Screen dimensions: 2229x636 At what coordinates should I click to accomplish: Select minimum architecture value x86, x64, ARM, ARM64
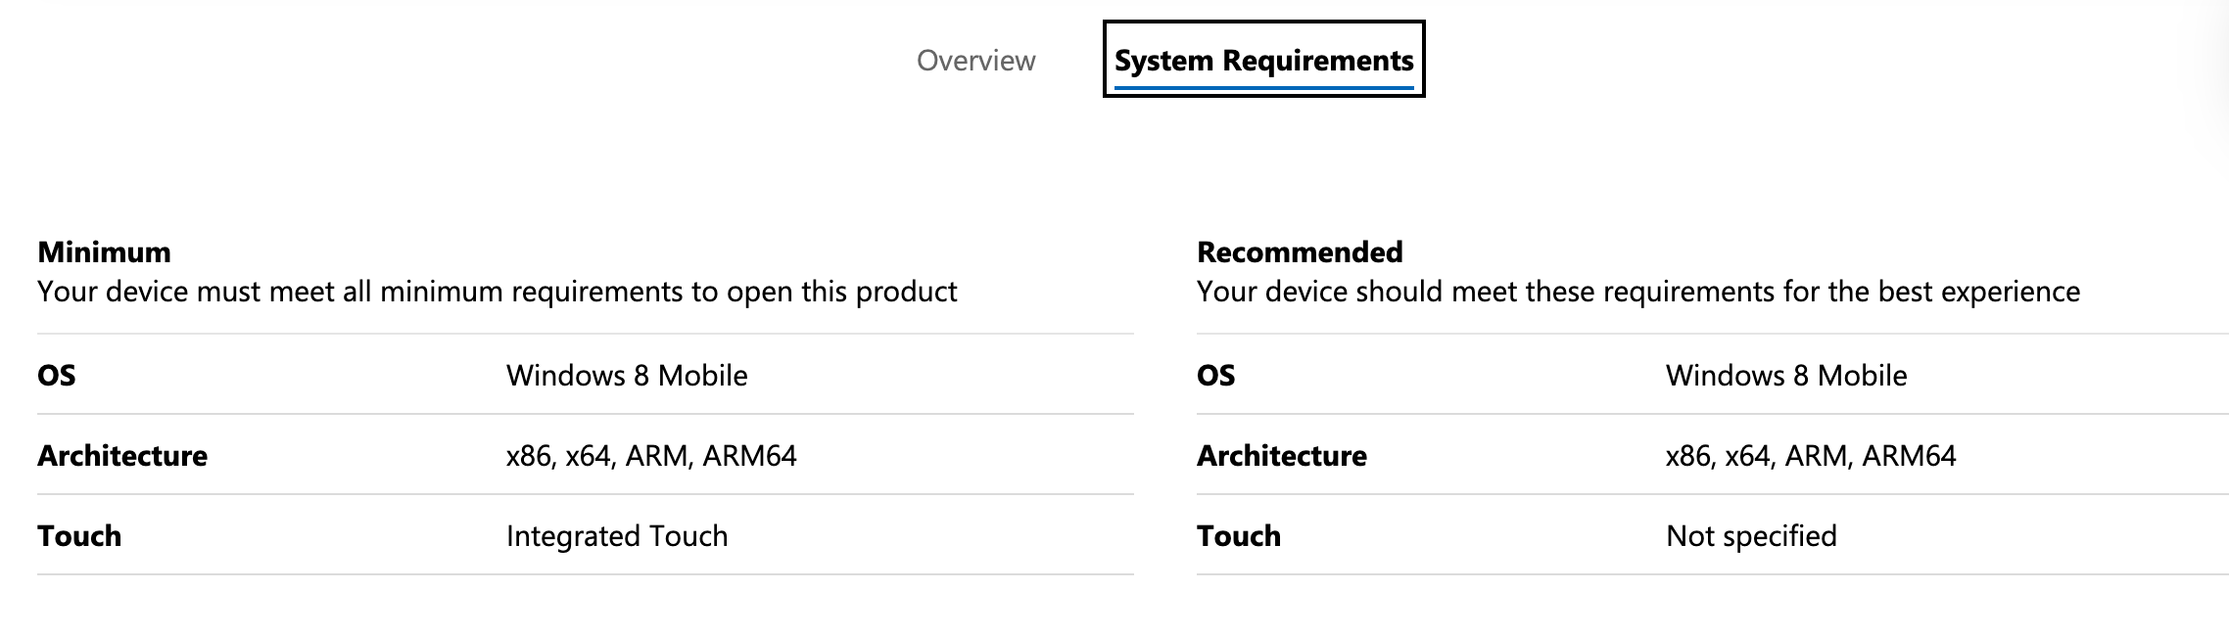(x=651, y=456)
